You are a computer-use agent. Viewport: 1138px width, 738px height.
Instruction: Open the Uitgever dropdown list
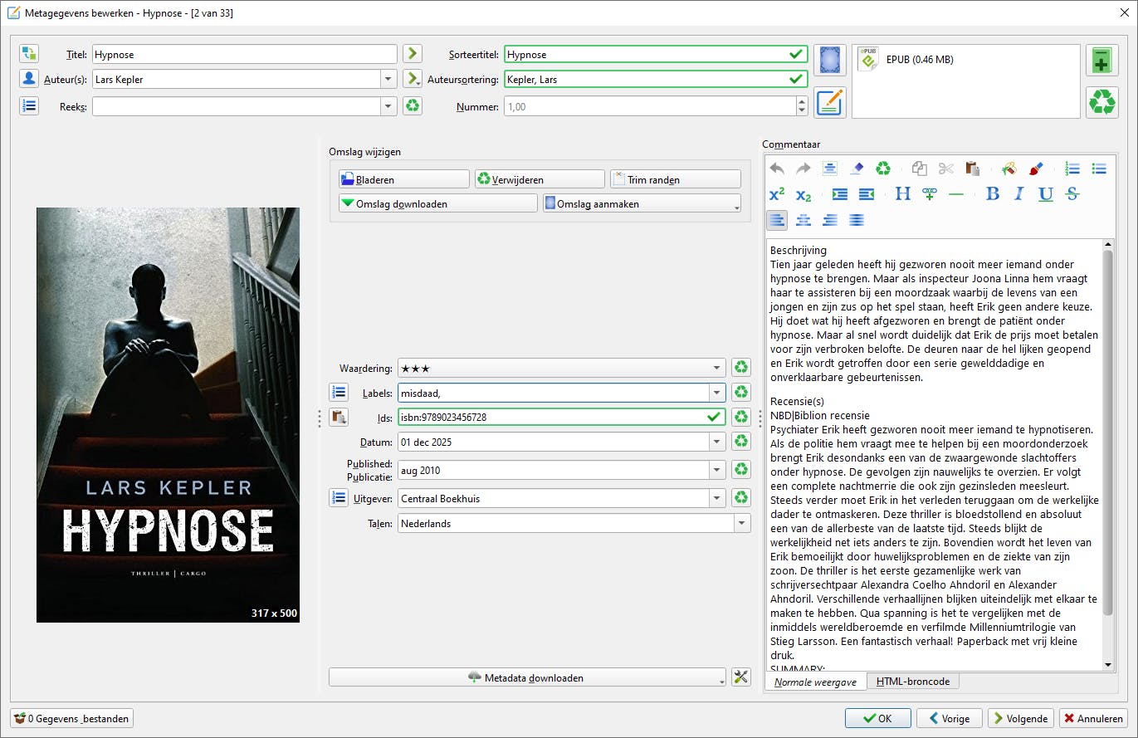coord(717,498)
